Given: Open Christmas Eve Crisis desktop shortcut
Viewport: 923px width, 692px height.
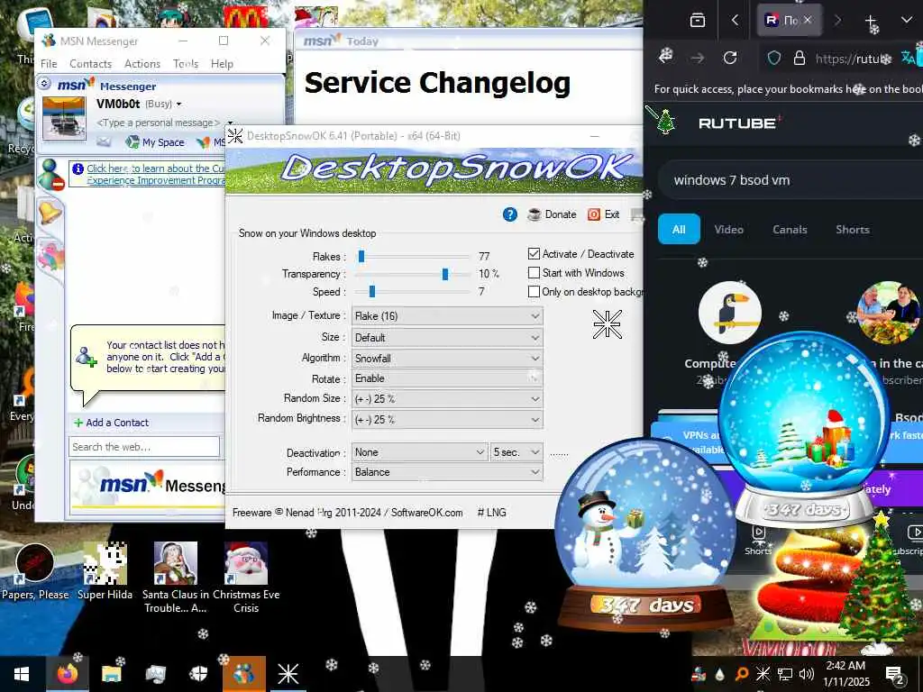Looking at the screenshot, I should point(246,578).
